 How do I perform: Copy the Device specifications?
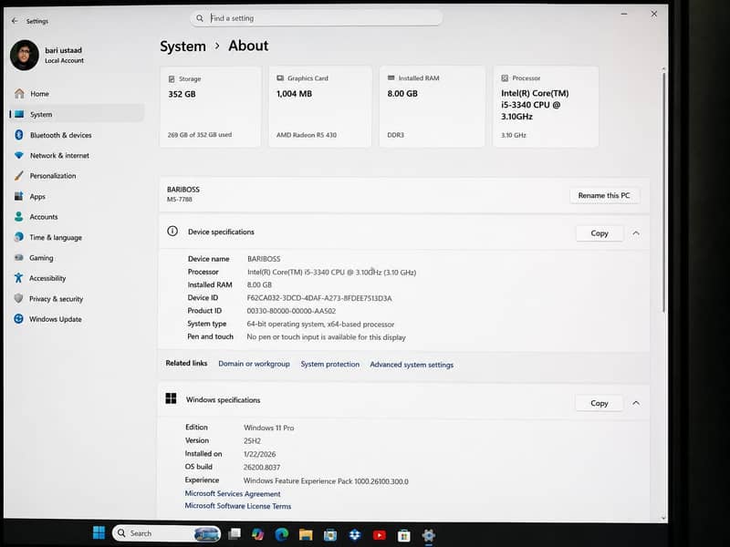tap(600, 233)
